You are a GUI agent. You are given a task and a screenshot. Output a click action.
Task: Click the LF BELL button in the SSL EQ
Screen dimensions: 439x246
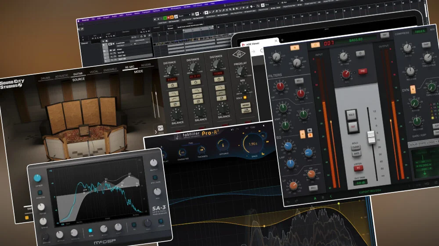coord(313,188)
